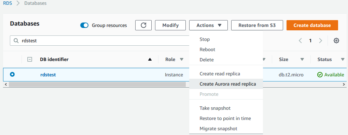This screenshot has width=348, height=135.
Task: Select Create read replica
Action: click(x=226, y=74)
